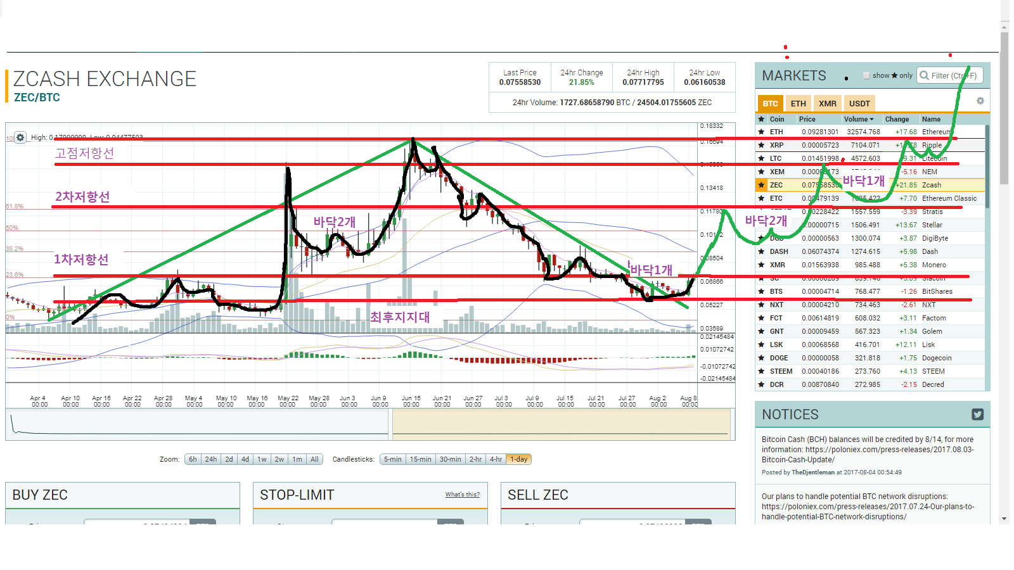Select the DigiByte market row
This screenshot has height=570, width=1014.
pyautogui.click(x=870, y=238)
